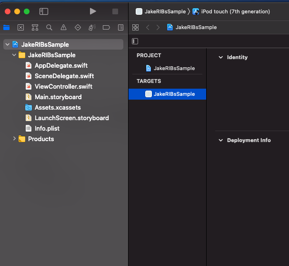Click the asset catalog icon beside Assets.xcassets
The height and width of the screenshot is (266, 289).
pyautogui.click(x=29, y=108)
